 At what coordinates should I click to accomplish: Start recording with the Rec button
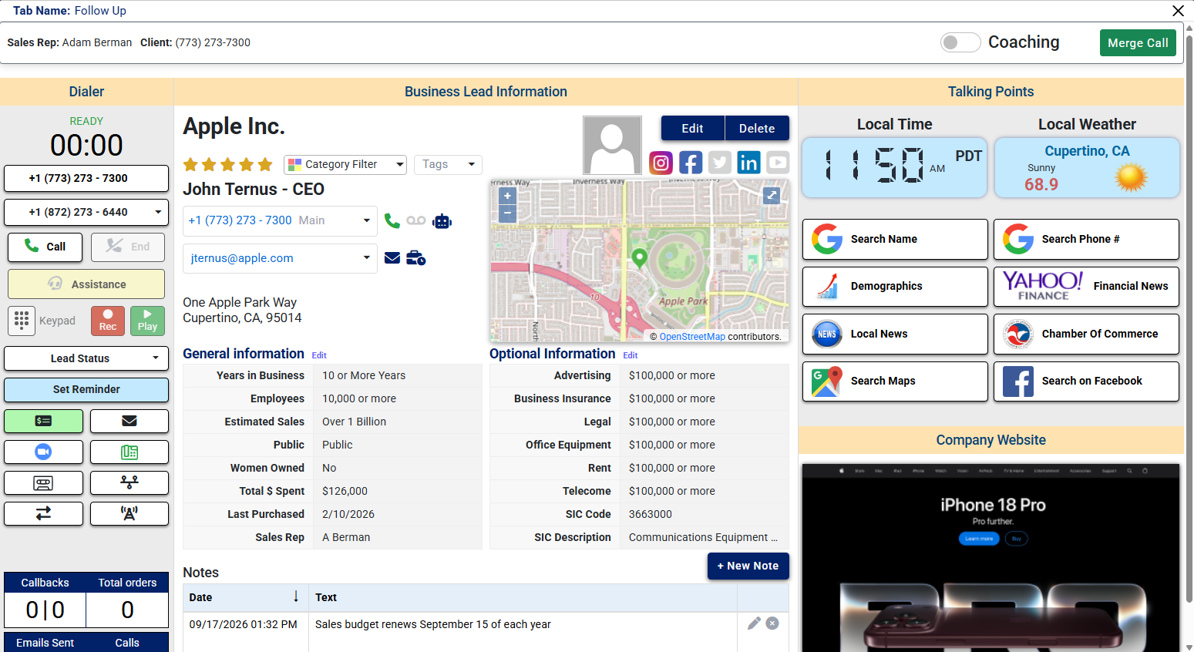click(108, 321)
